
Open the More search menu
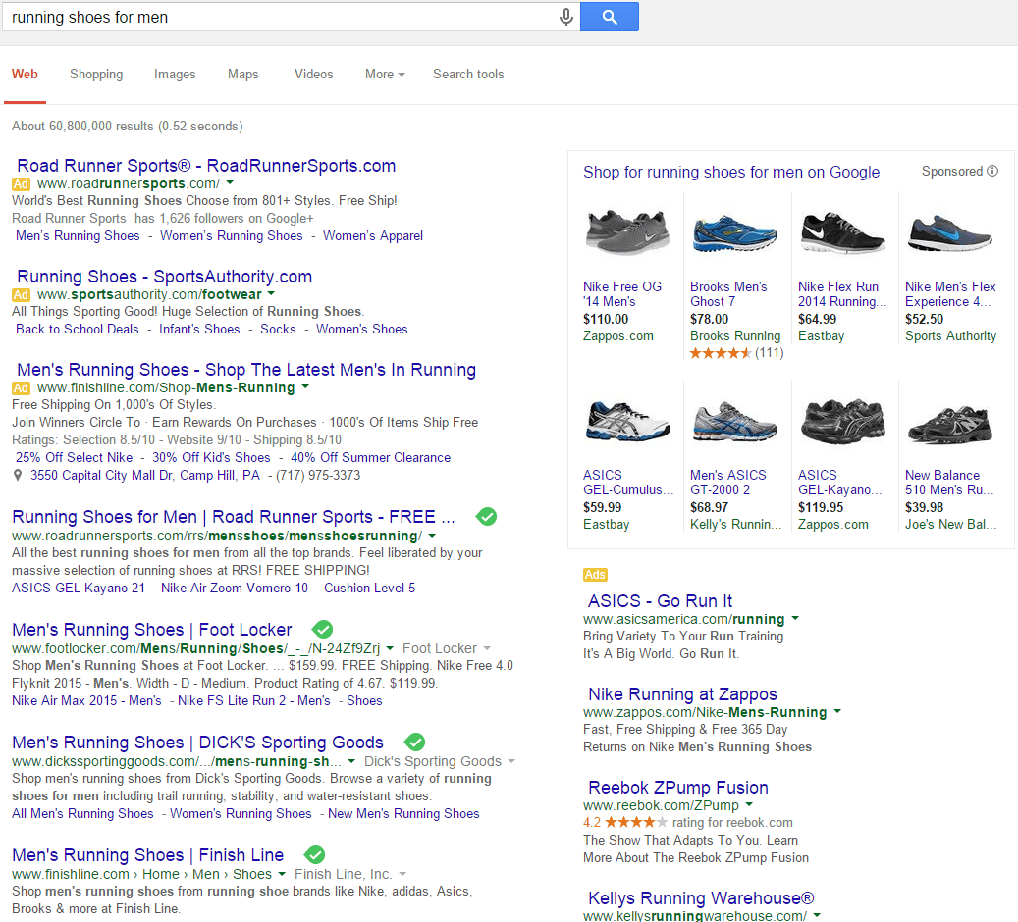point(385,74)
